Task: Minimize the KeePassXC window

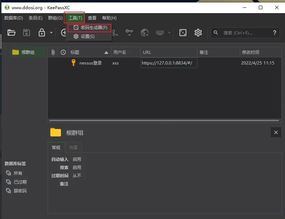Action: (x=245, y=7)
